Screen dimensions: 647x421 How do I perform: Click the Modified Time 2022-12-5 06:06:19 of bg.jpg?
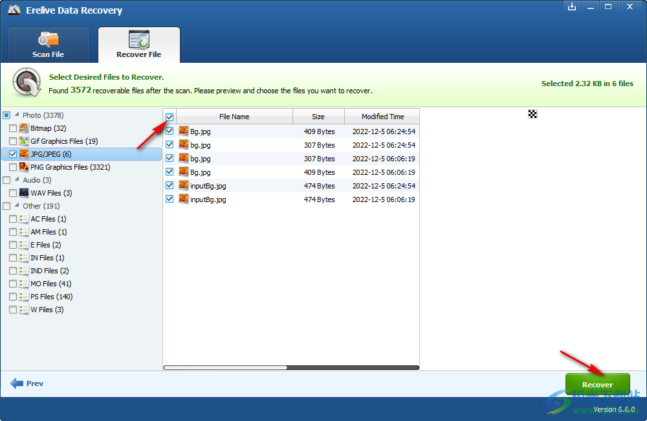[x=384, y=159]
